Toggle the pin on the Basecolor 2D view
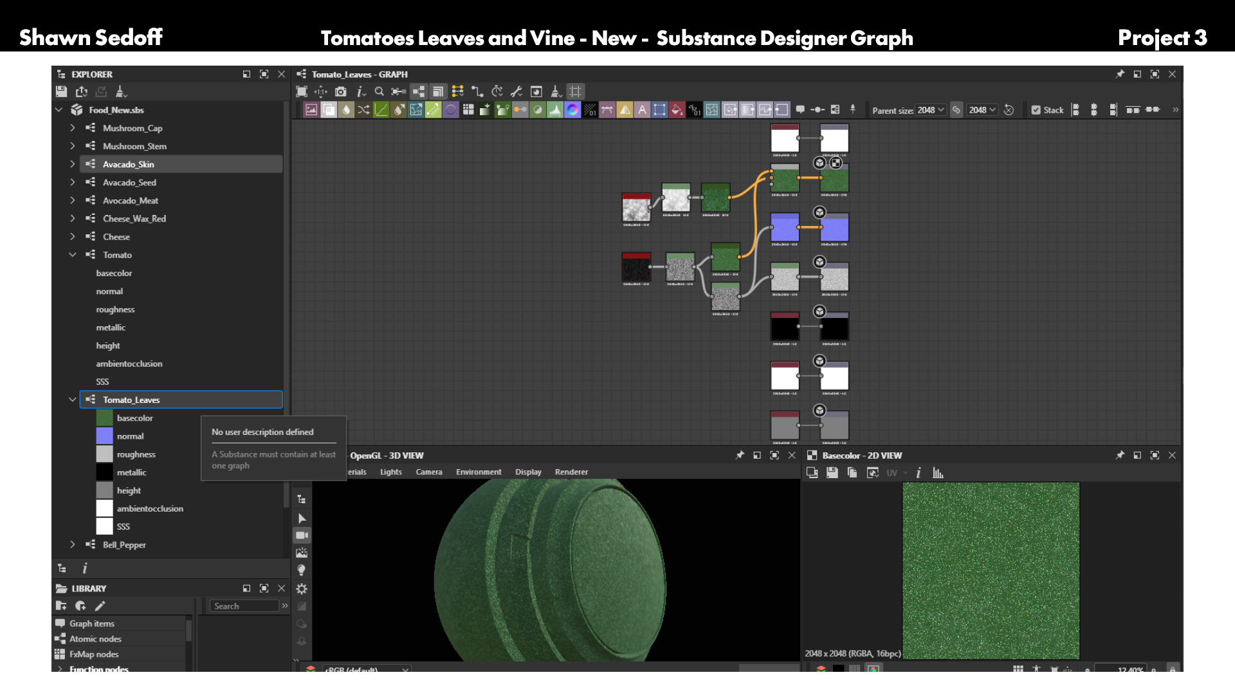 [x=1120, y=455]
